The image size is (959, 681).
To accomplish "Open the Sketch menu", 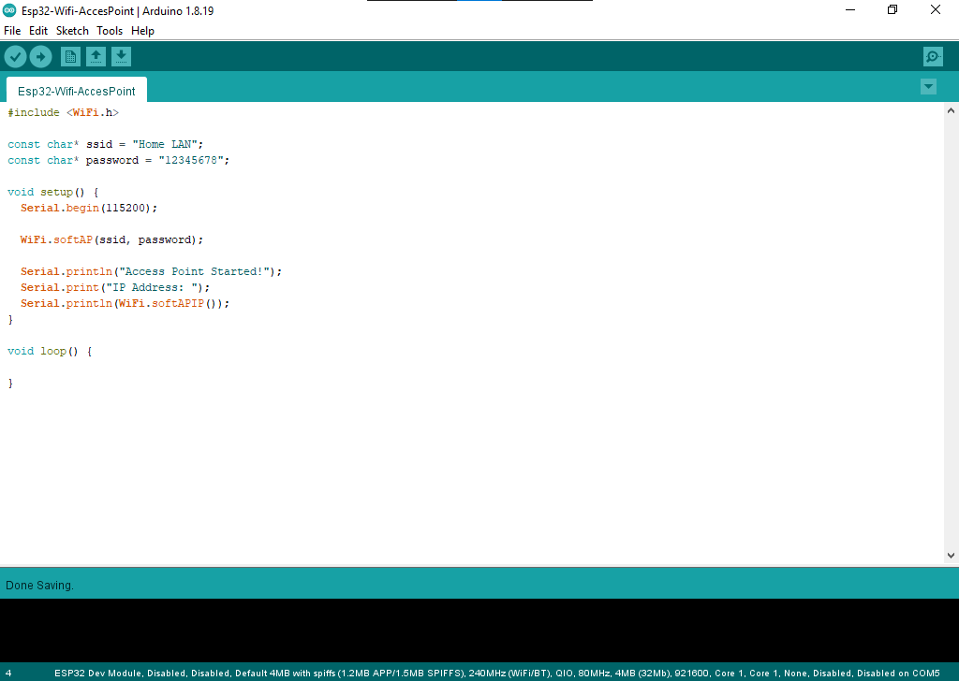I will 72,31.
